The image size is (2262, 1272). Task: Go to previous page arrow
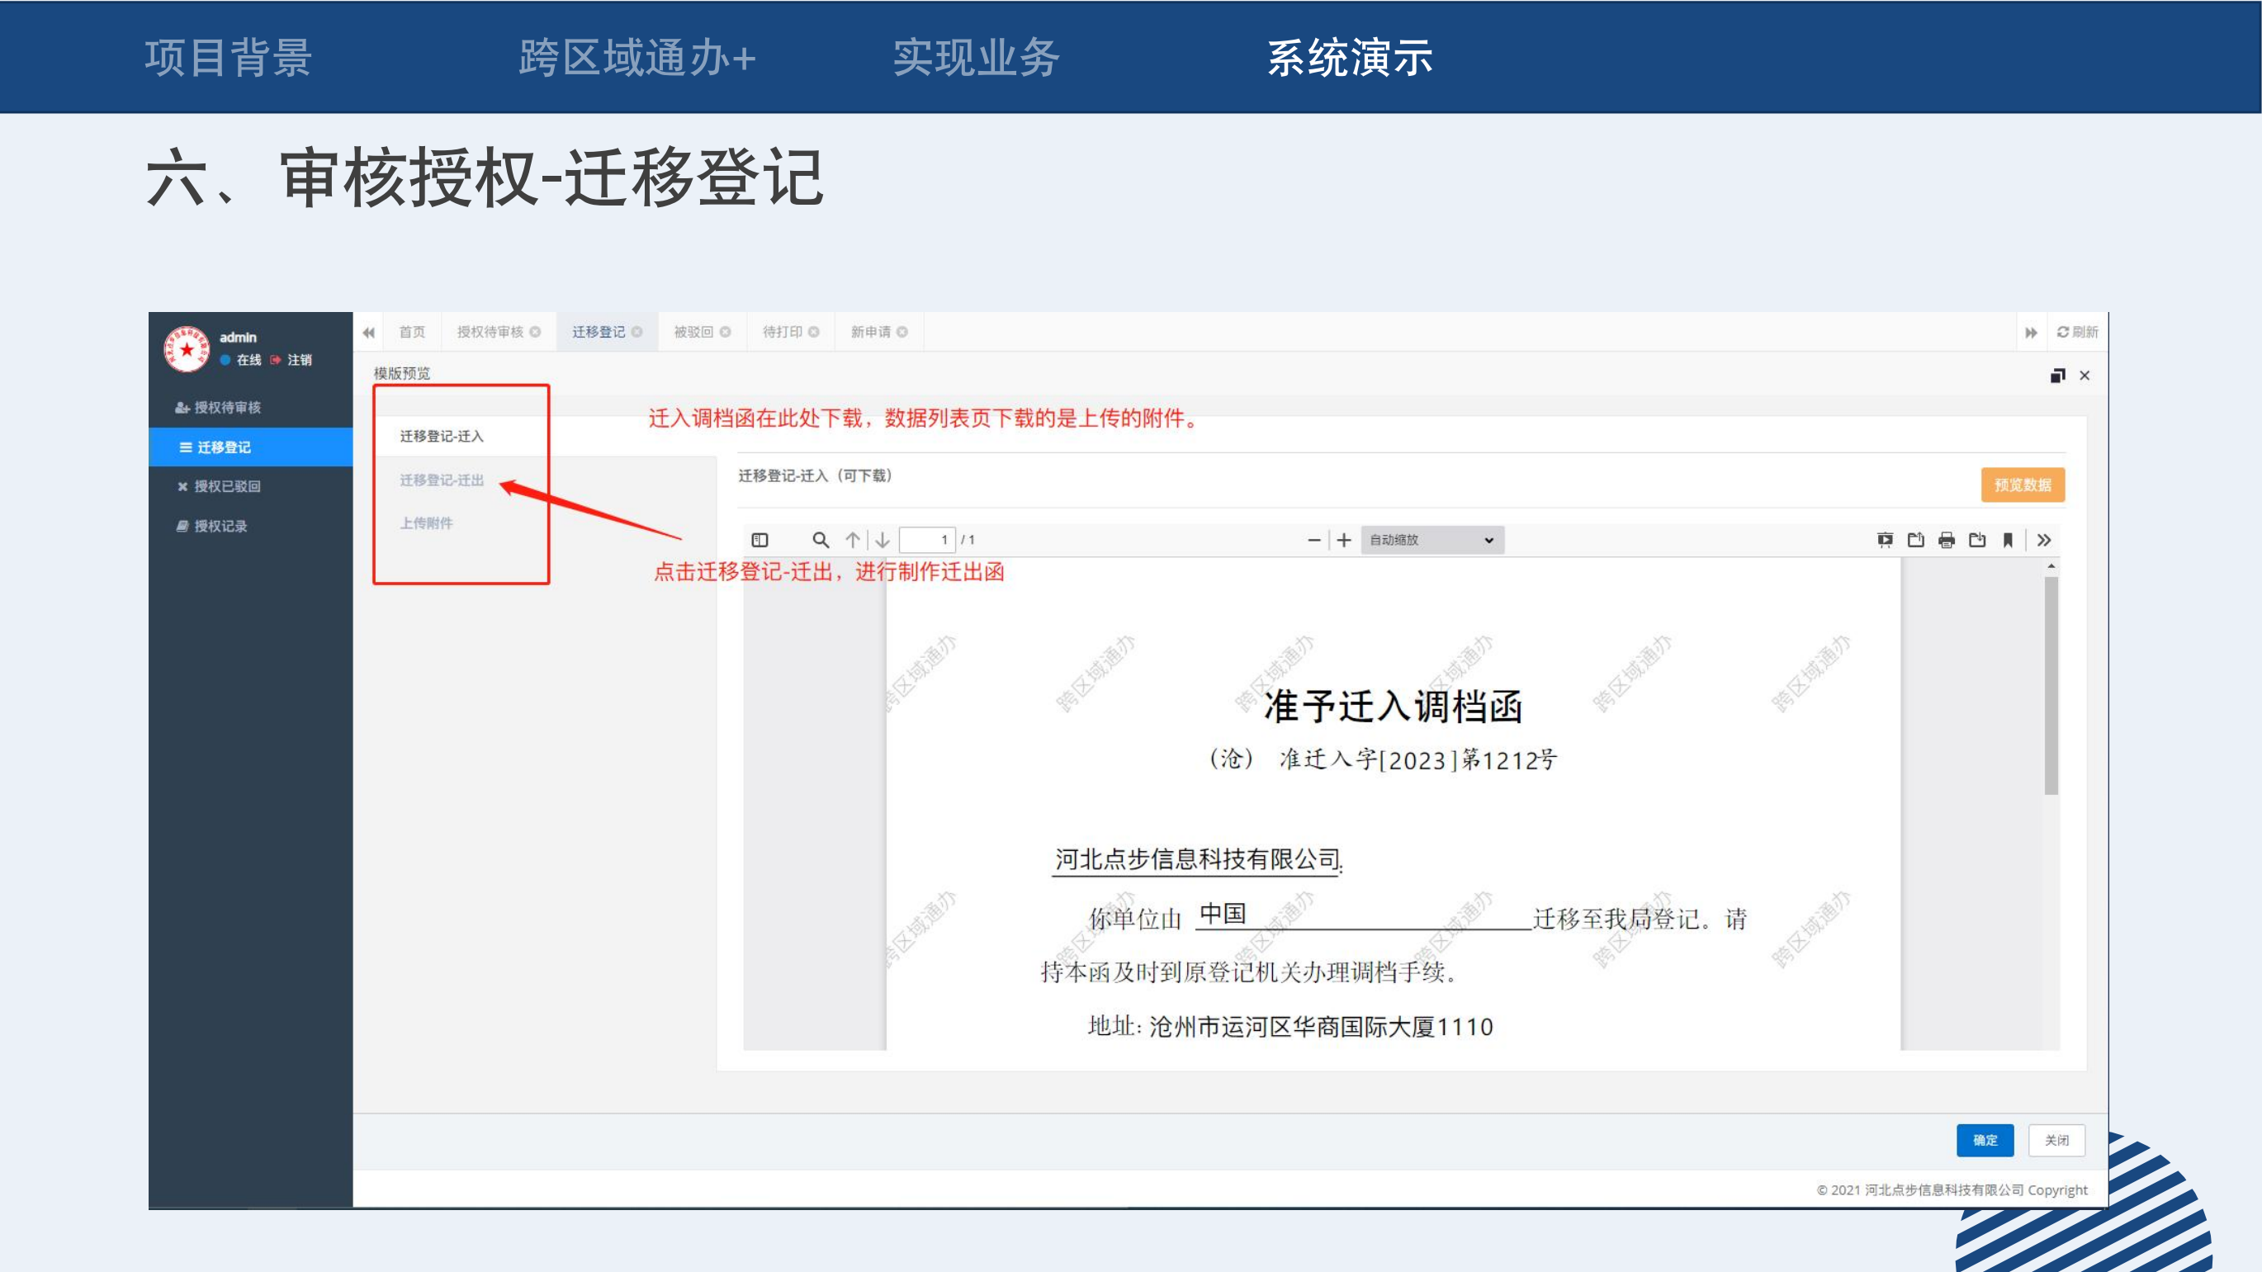tap(853, 540)
